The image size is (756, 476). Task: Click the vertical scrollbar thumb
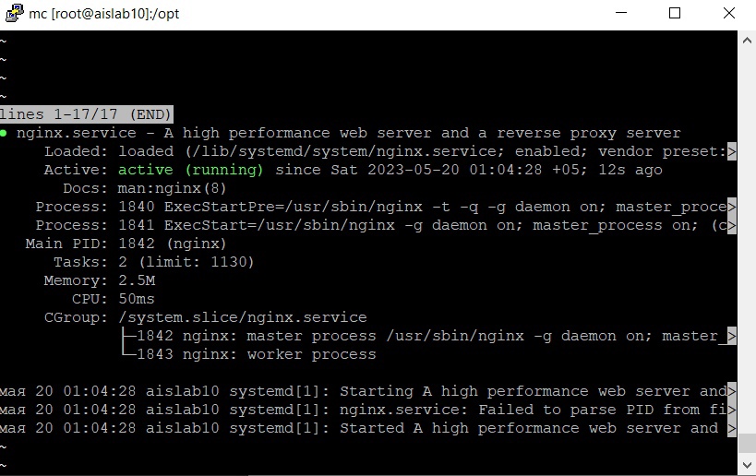tap(747, 443)
